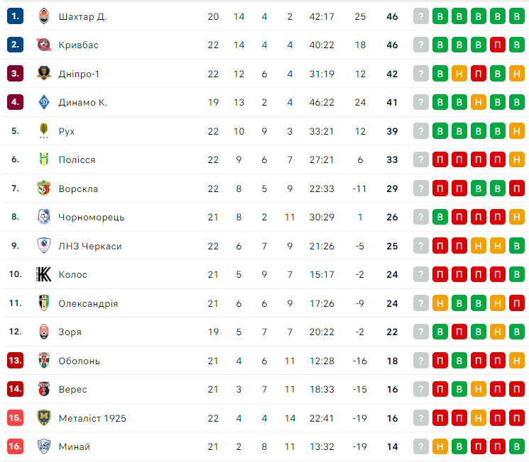Click the Колос club logo
Screen dimensions: 529x462
[x=44, y=274]
